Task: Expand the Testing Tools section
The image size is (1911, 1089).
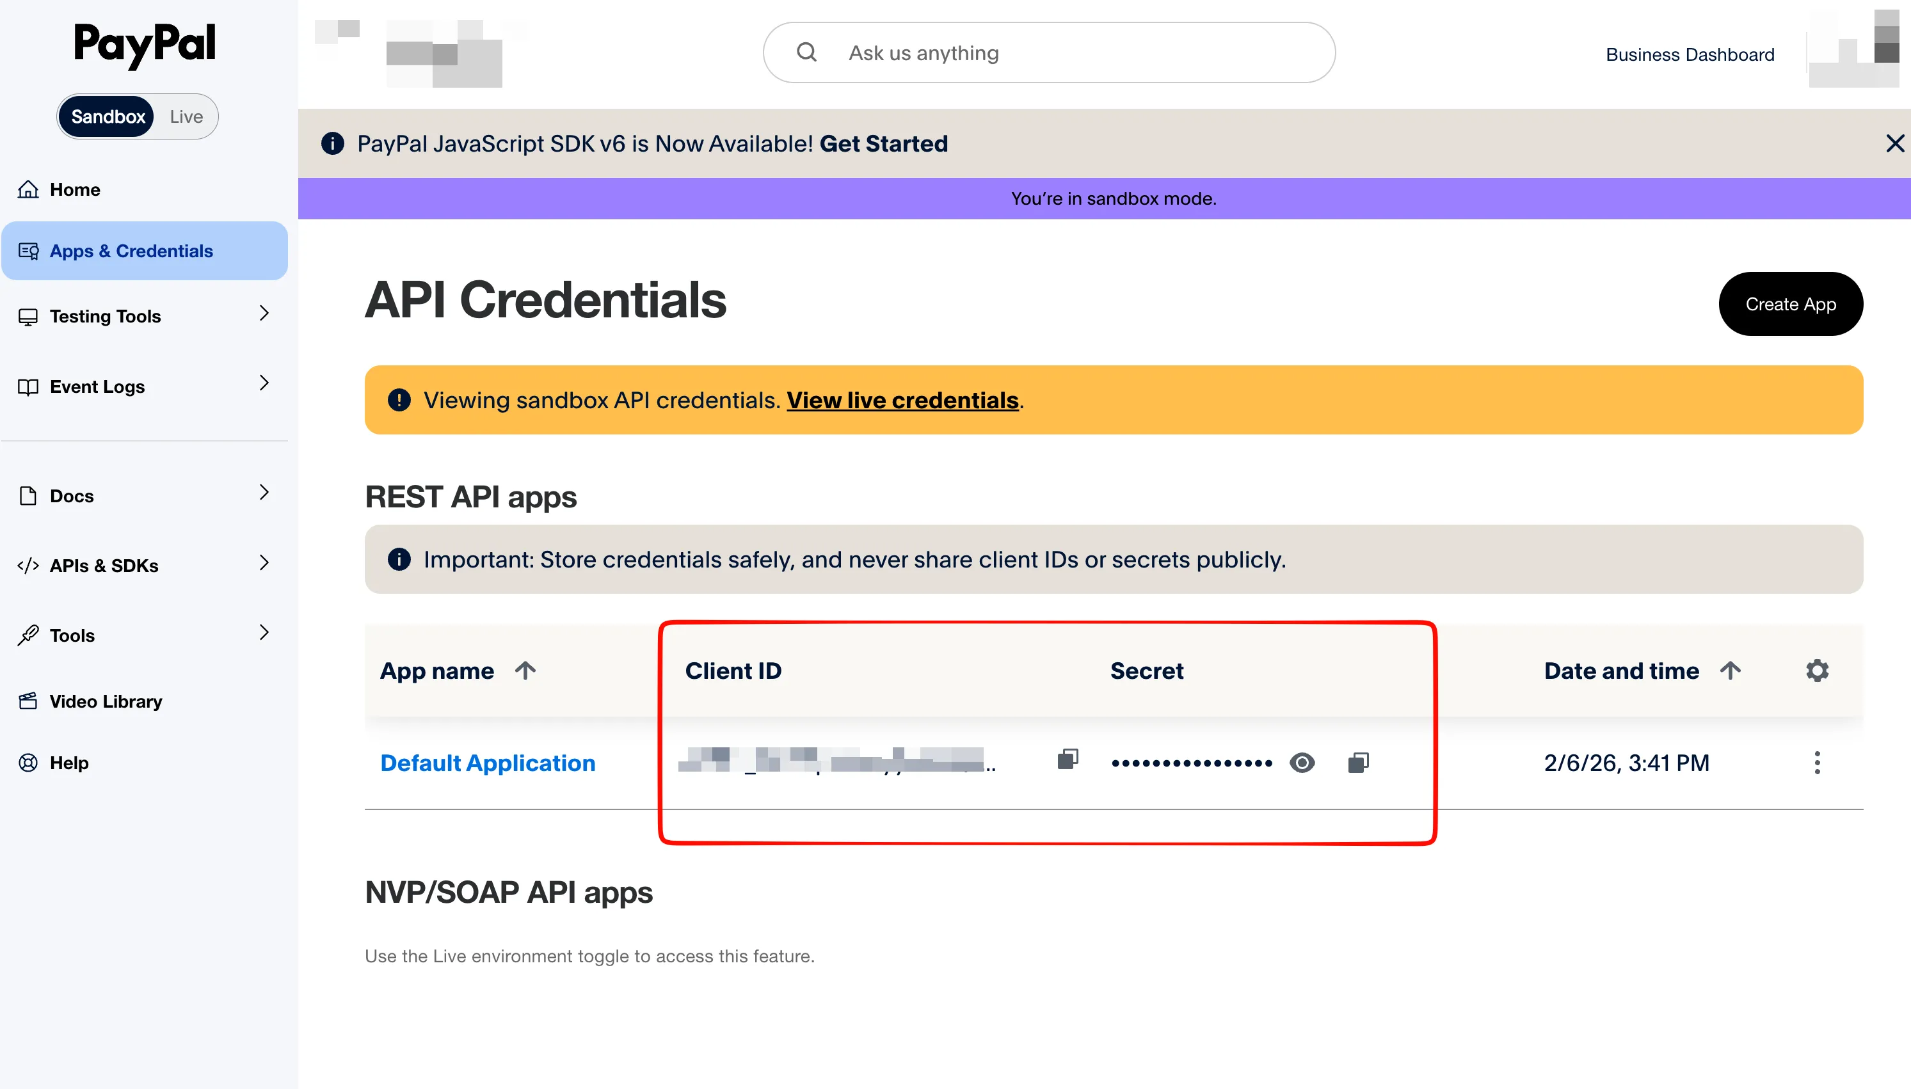Action: [x=264, y=315]
